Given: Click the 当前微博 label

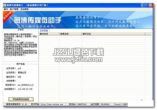Looking at the screenshot, I should pyautogui.click(x=11, y=81).
